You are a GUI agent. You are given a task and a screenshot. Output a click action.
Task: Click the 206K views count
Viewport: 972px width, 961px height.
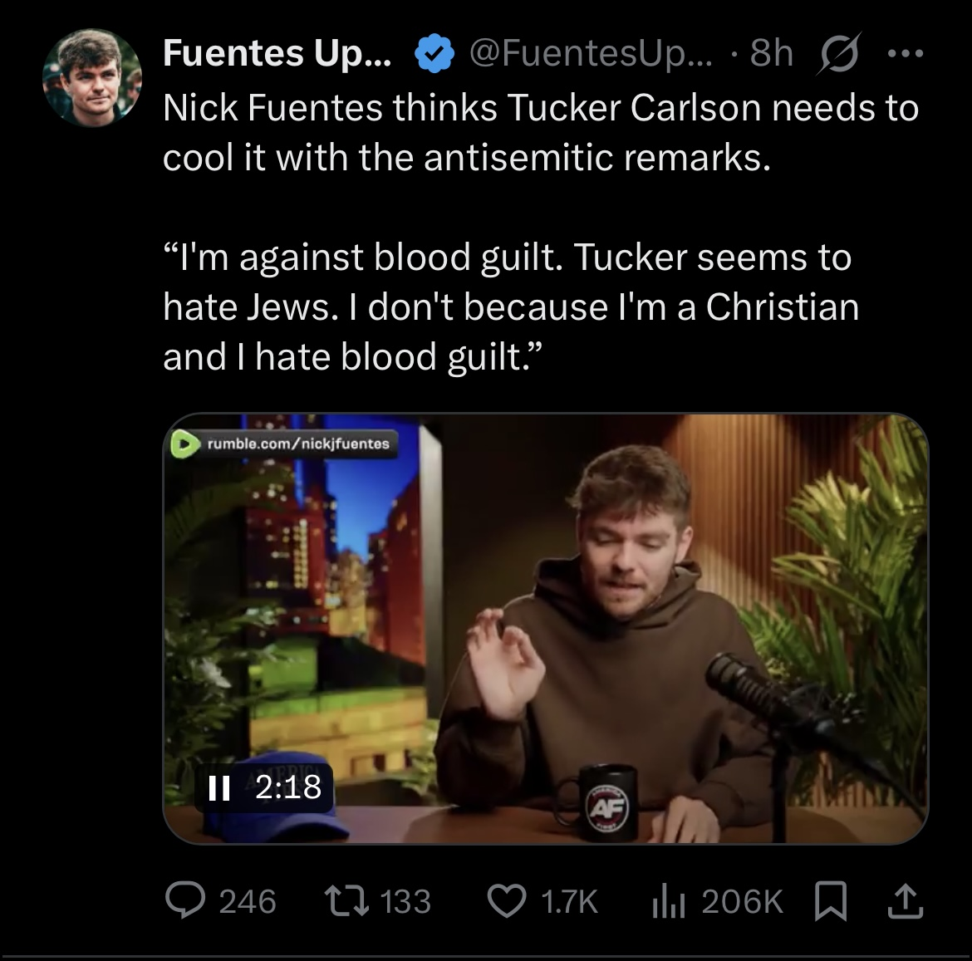click(742, 901)
